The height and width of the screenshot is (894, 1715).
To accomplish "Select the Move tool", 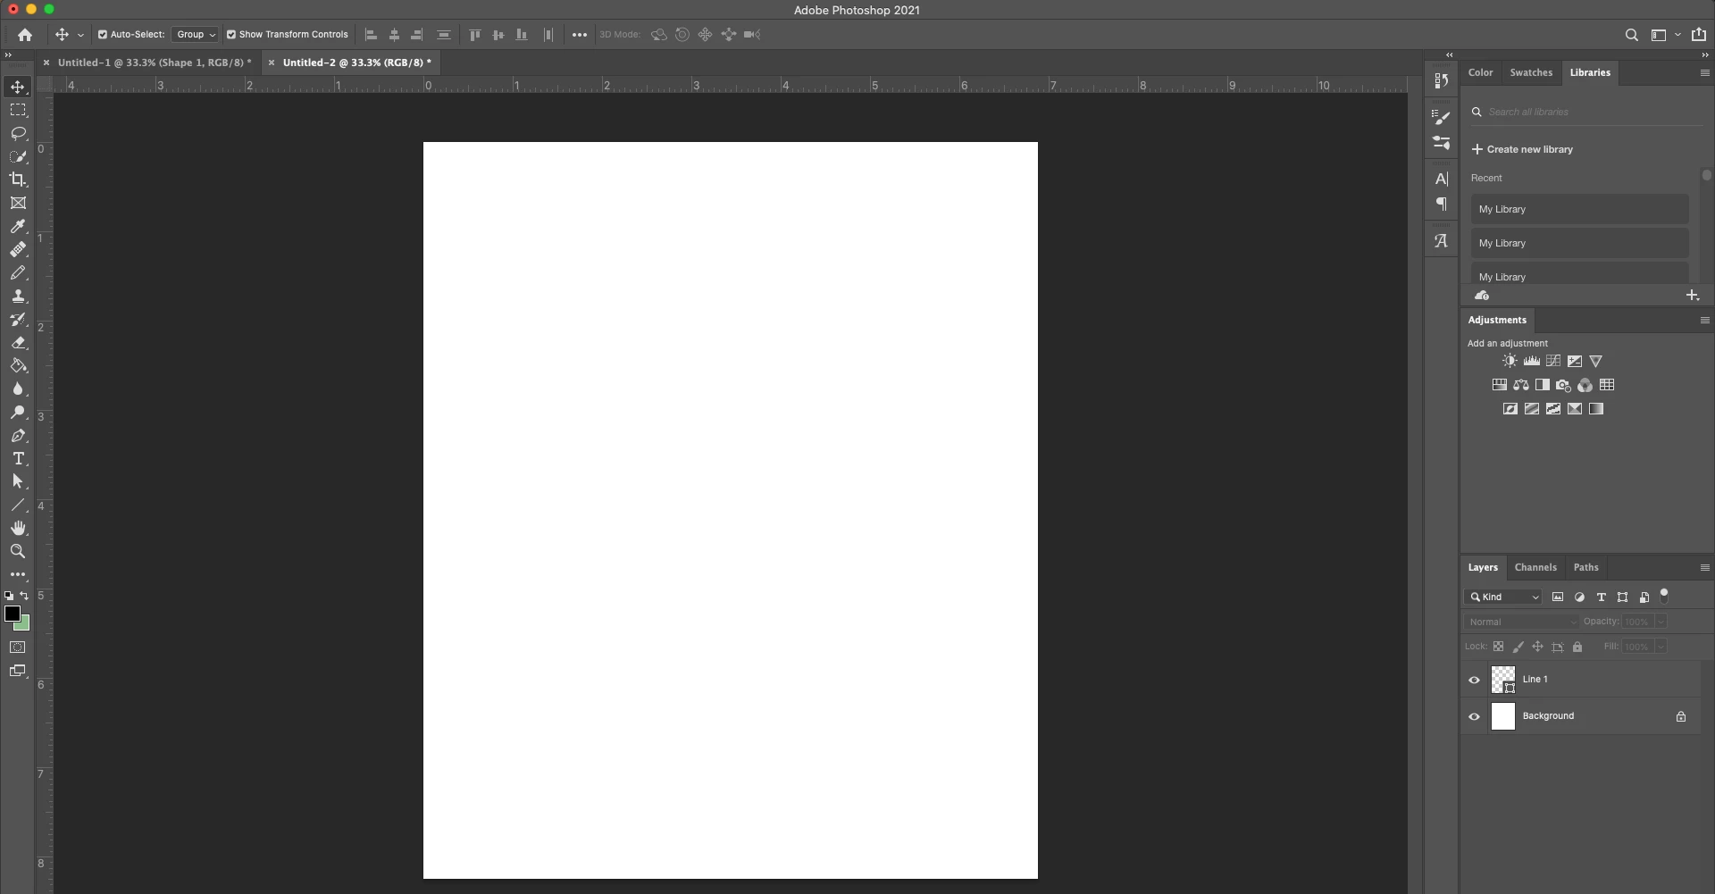I will [18, 87].
